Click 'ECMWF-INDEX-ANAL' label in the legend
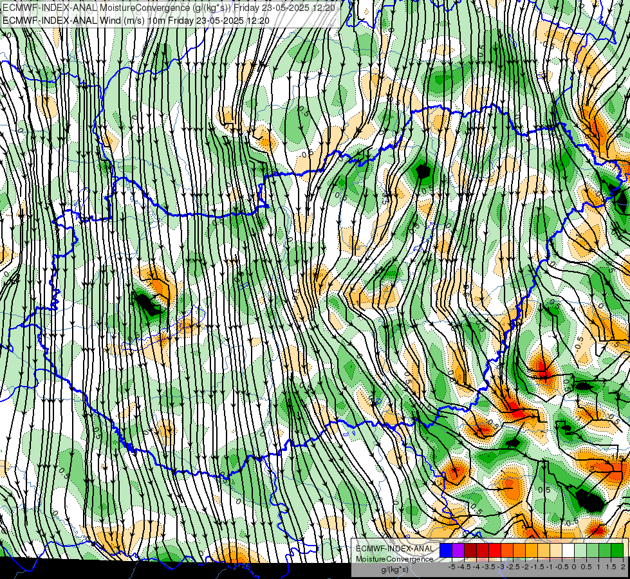The height and width of the screenshot is (579, 630). [395, 549]
